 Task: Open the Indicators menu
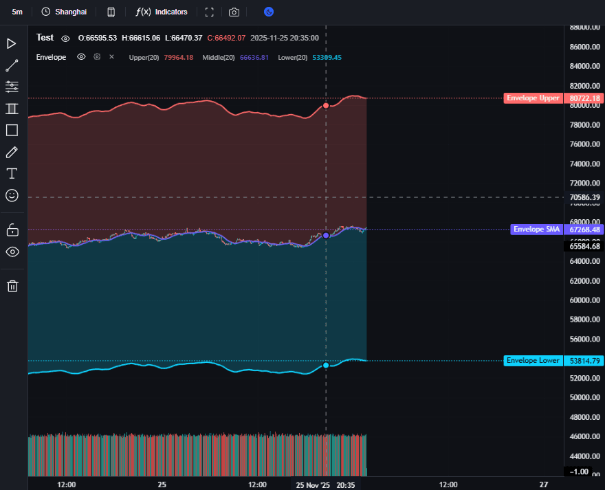point(162,12)
